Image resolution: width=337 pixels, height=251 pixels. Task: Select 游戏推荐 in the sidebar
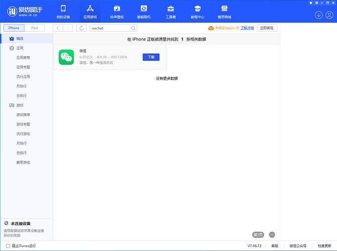(23, 114)
